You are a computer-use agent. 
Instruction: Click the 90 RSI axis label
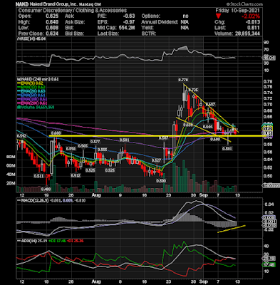coord(266,42)
